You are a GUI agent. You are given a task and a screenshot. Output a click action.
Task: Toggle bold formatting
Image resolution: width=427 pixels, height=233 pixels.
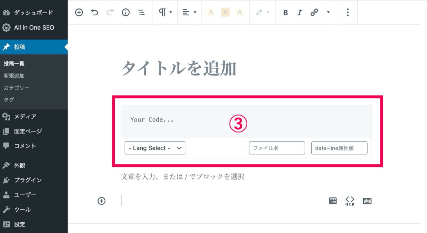point(285,13)
